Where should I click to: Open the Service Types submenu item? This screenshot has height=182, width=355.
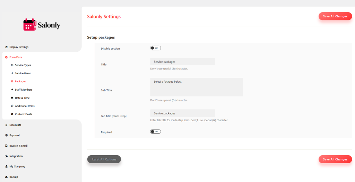click(x=23, y=65)
